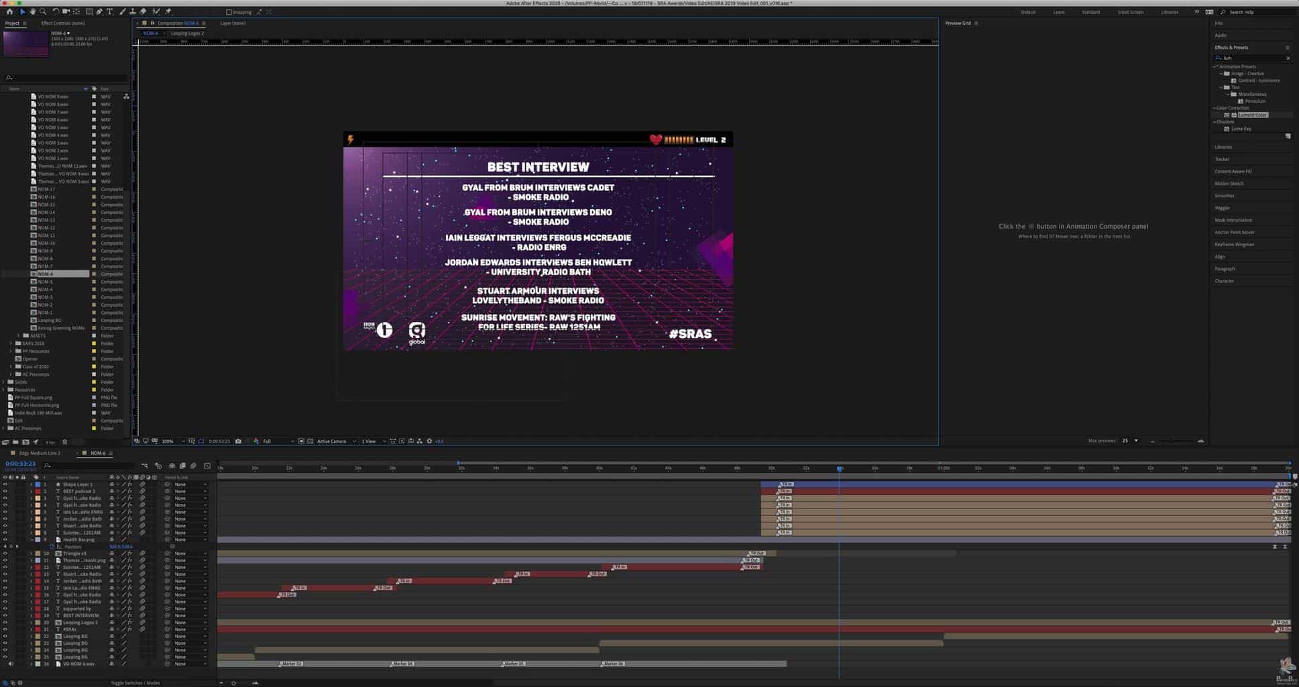Image resolution: width=1299 pixels, height=687 pixels.
Task: Expand the ASSETS folder in Project panel
Action: 19,335
